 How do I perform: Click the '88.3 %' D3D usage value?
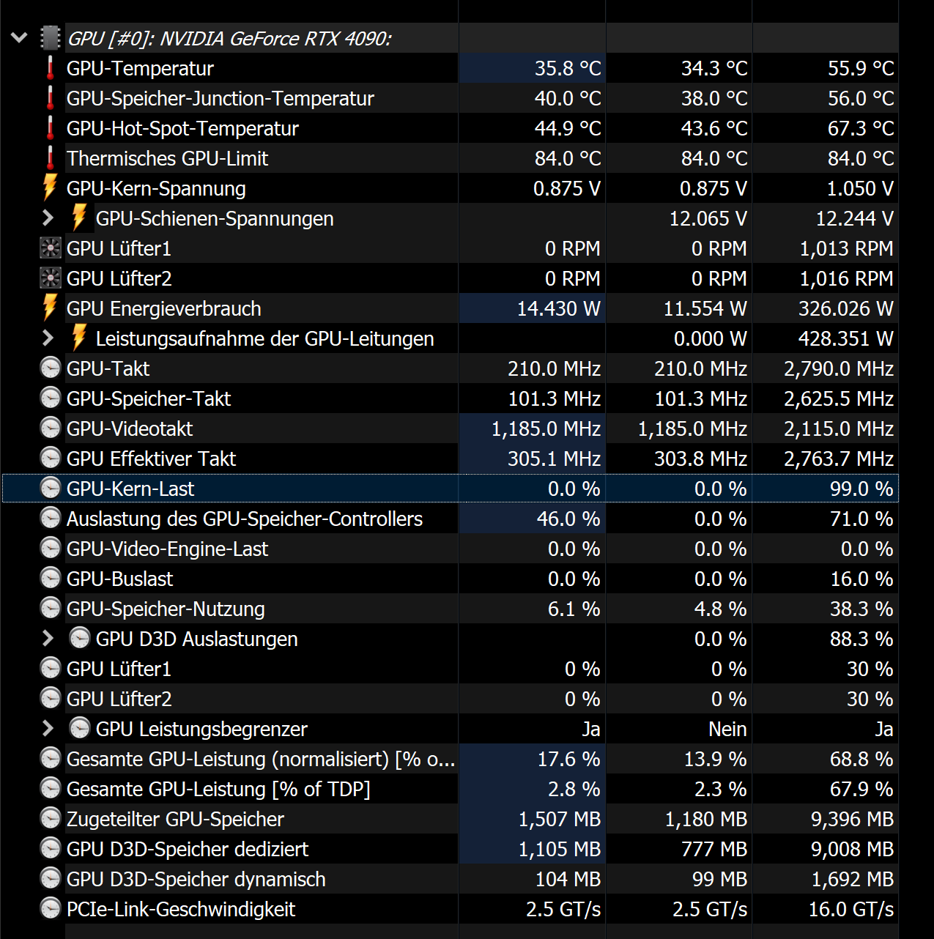tap(861, 639)
